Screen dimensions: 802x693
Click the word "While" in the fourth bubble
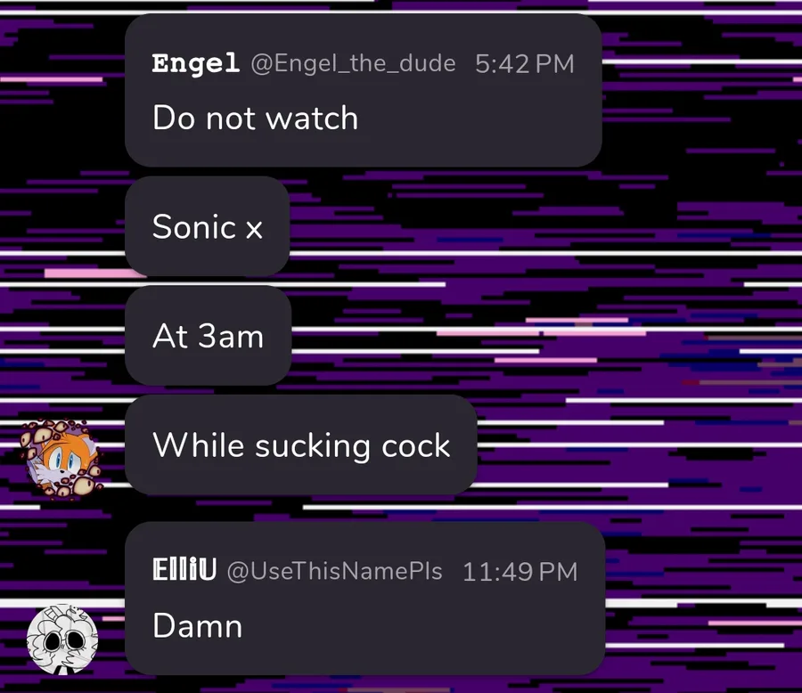pyautogui.click(x=199, y=444)
